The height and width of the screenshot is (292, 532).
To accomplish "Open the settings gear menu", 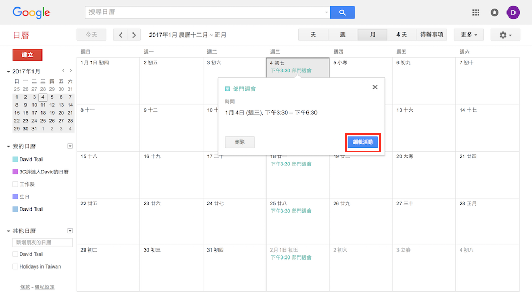I will pos(505,35).
